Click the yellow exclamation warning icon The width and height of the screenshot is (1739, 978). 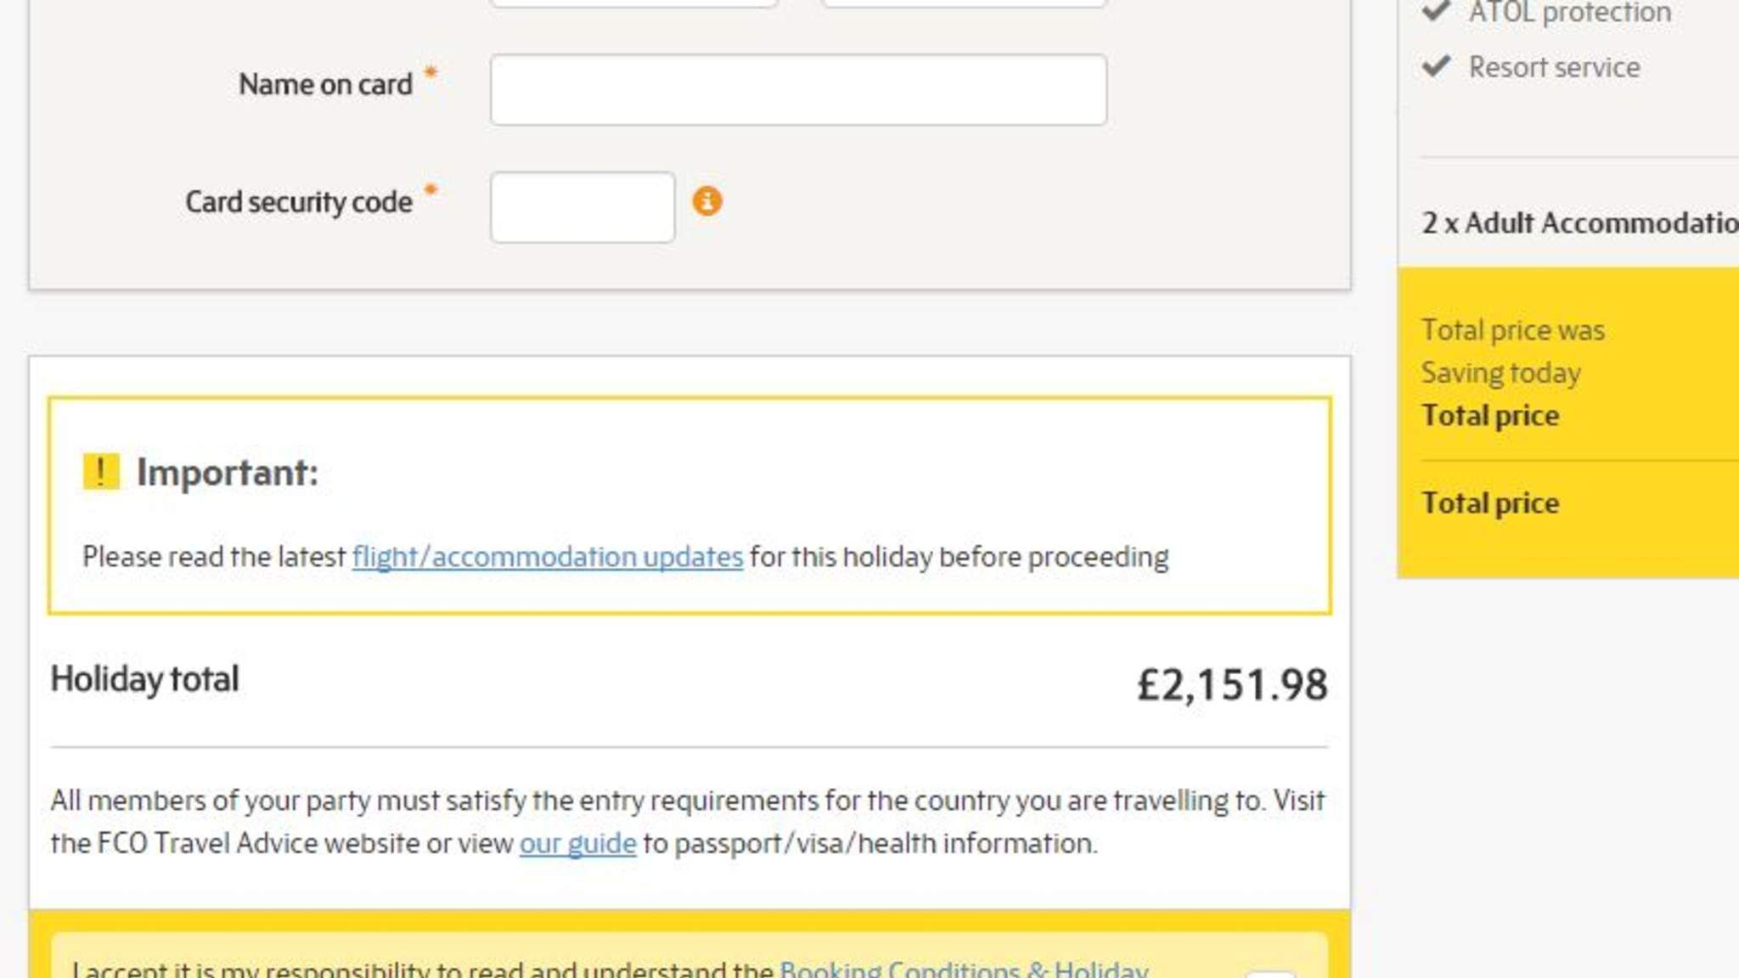pos(100,472)
